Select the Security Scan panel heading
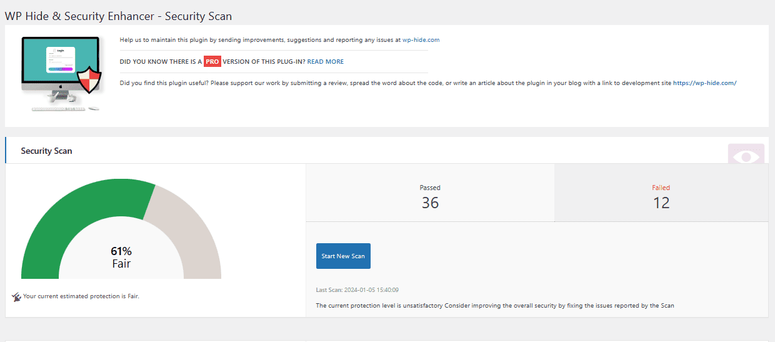This screenshot has height=342, width=775. 46,151
